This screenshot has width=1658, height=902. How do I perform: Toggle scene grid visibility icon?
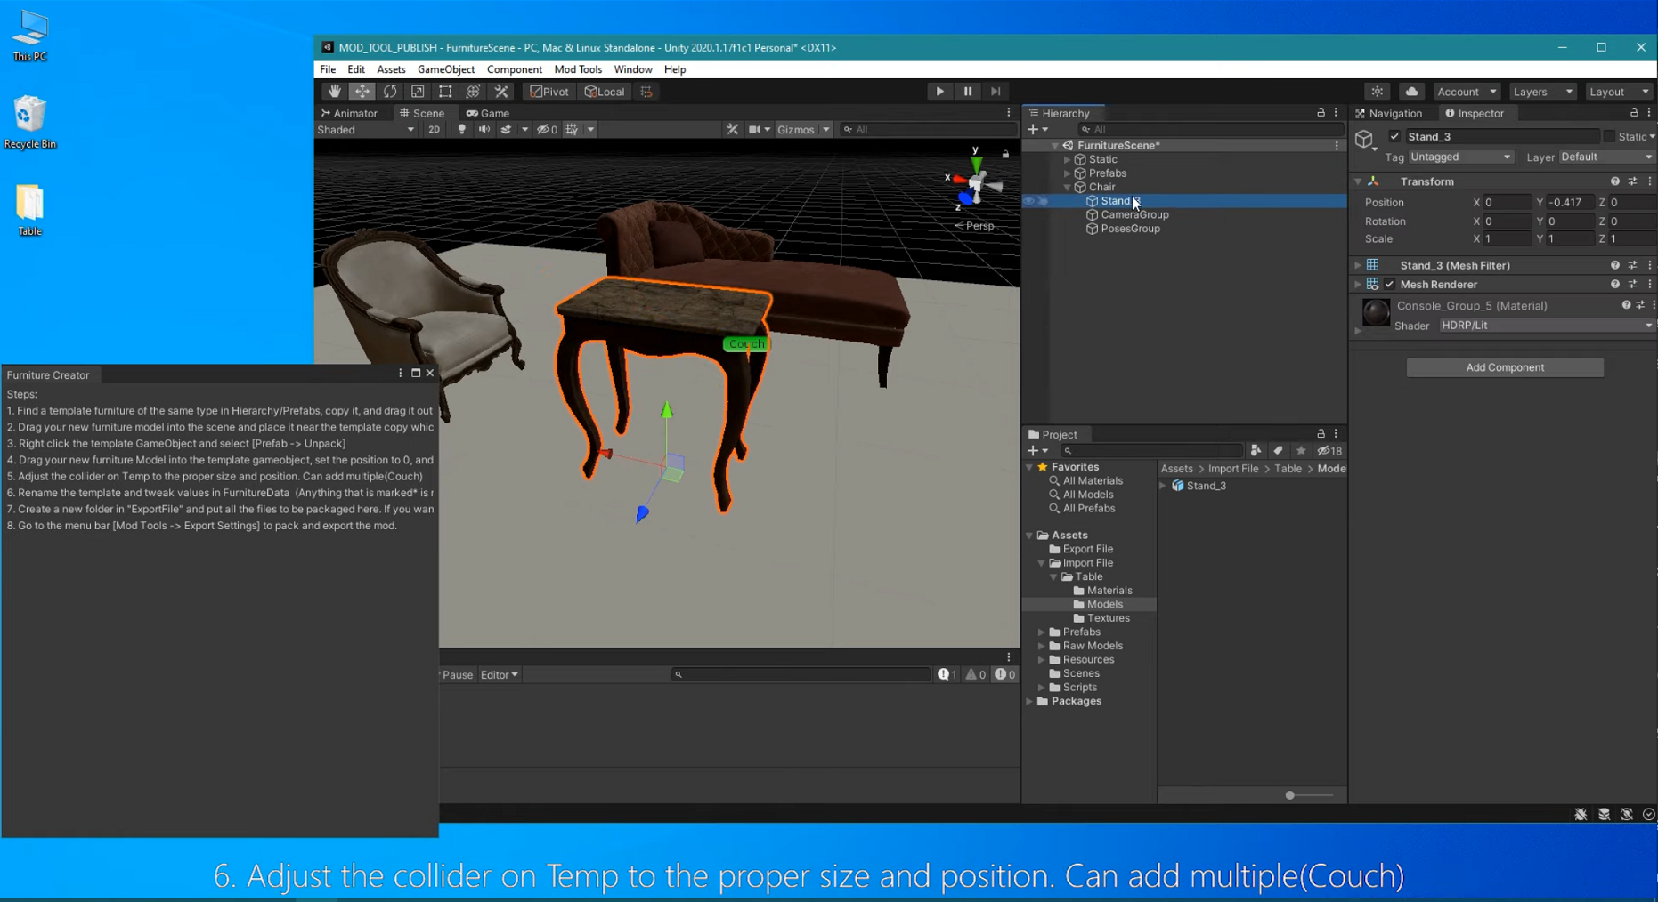pos(572,129)
